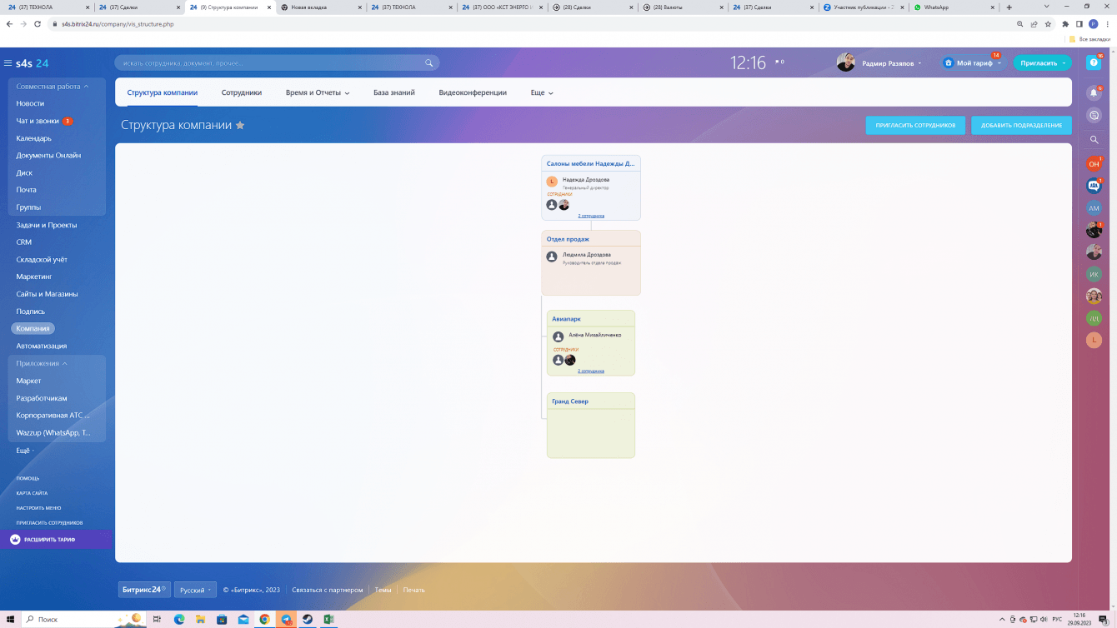1117x628 pixels.
Task: Reload the page with the browser refresh button
Action: point(38,24)
